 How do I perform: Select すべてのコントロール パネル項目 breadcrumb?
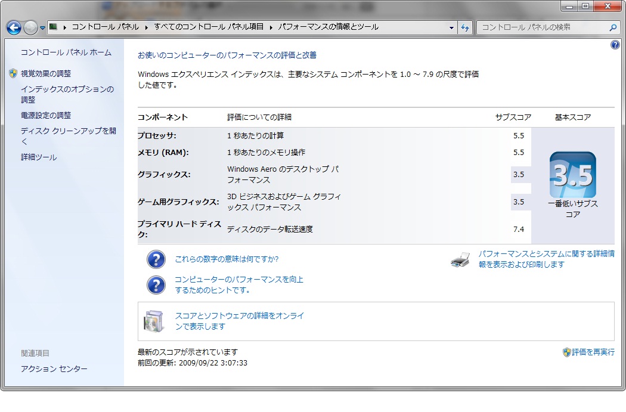pos(209,27)
